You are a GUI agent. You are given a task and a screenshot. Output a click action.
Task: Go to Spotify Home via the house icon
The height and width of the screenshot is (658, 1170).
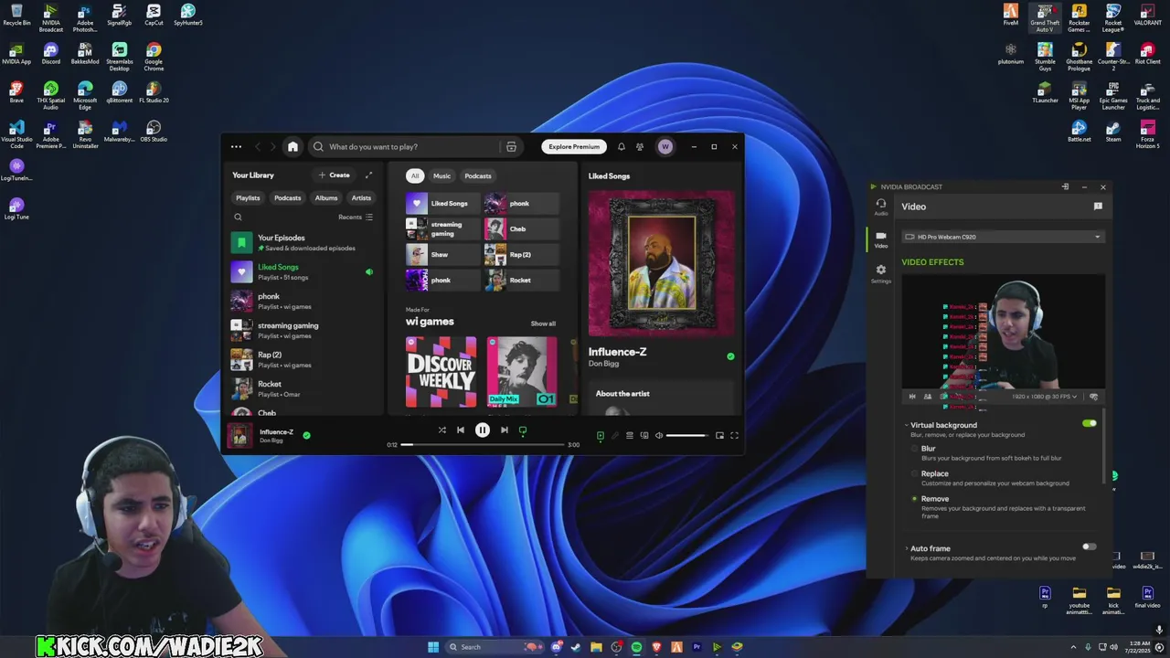point(292,146)
